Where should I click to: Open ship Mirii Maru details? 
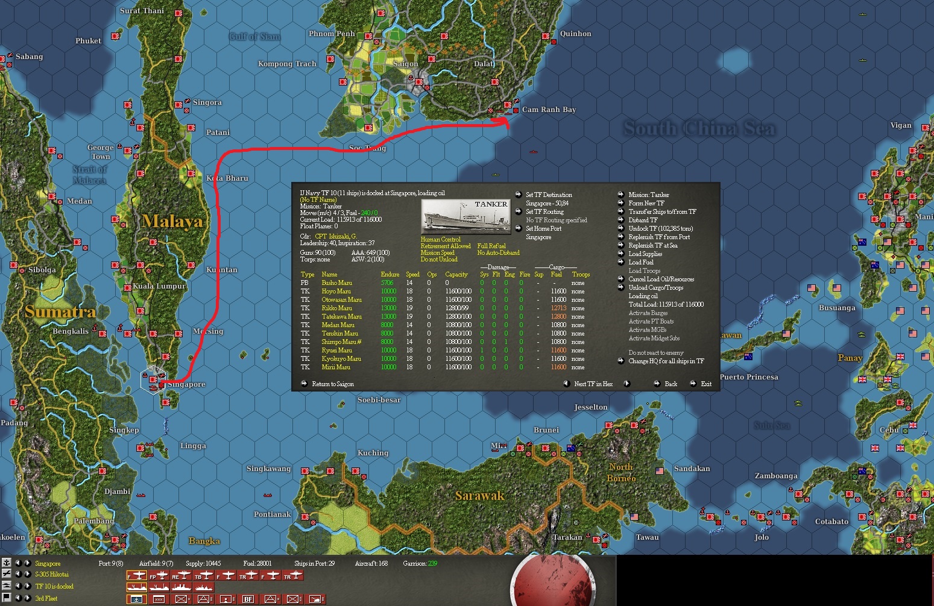point(336,367)
